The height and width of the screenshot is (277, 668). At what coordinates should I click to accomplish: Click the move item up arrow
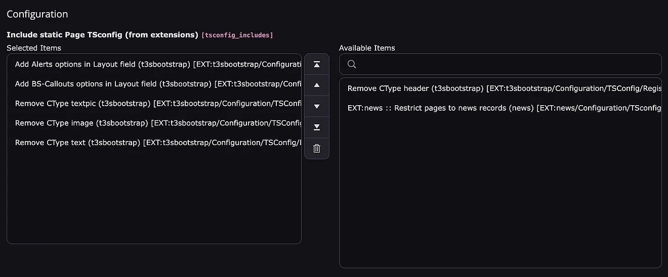(317, 85)
